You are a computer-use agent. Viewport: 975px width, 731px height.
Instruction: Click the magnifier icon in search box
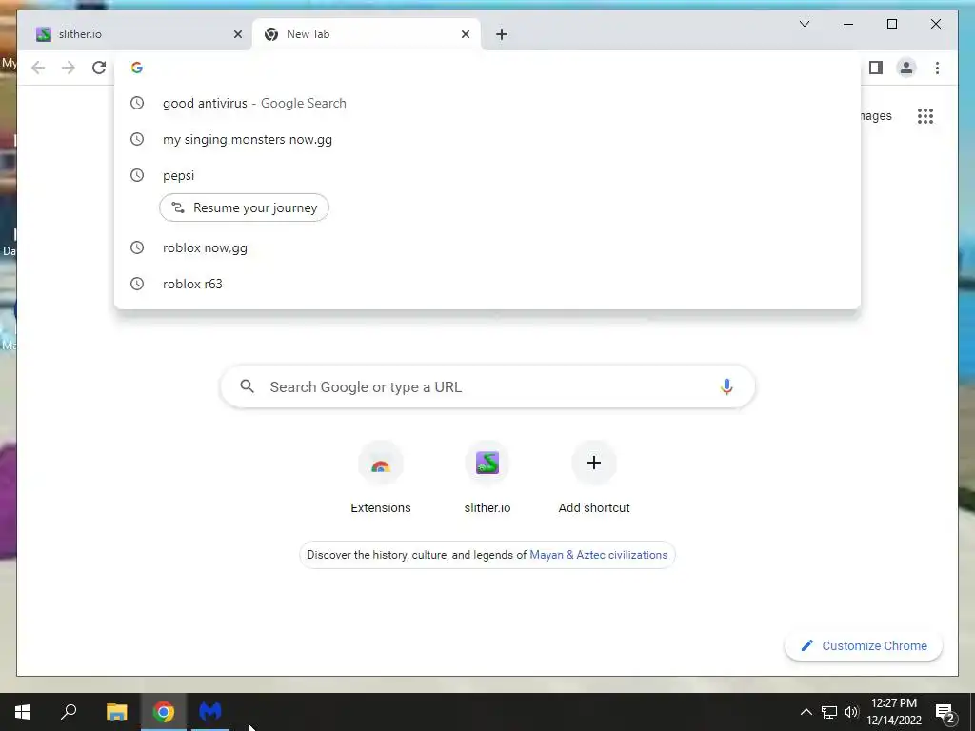point(247,386)
